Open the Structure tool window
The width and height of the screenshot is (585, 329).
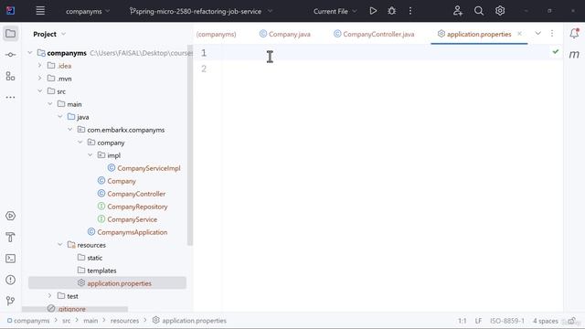coord(10,76)
